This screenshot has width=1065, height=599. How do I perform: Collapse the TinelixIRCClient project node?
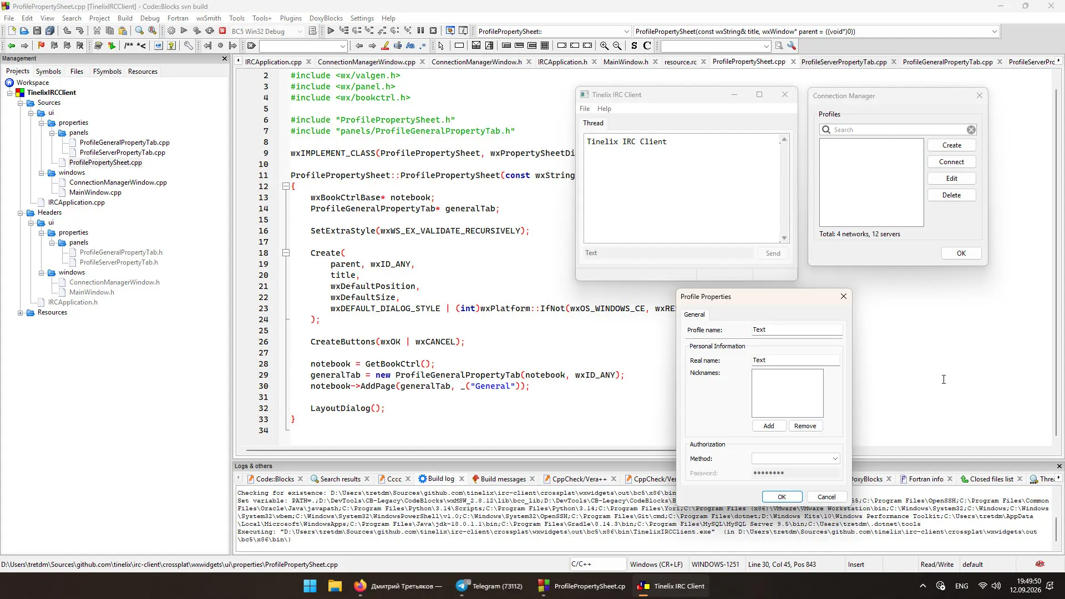[x=10, y=93]
